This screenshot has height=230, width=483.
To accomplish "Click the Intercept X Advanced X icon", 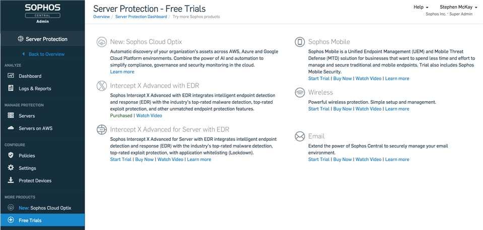I will click(102, 86).
